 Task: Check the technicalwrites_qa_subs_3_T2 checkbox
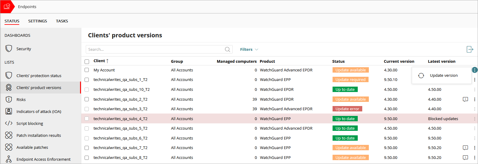(87, 109)
